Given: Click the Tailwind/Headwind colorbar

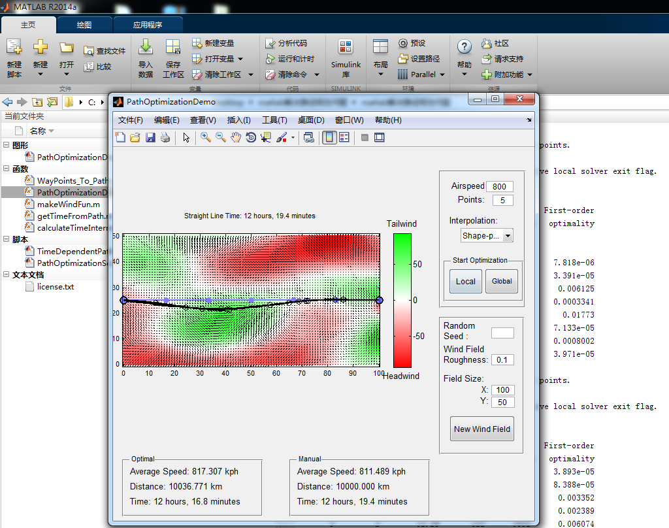Looking at the screenshot, I should tap(402, 301).
